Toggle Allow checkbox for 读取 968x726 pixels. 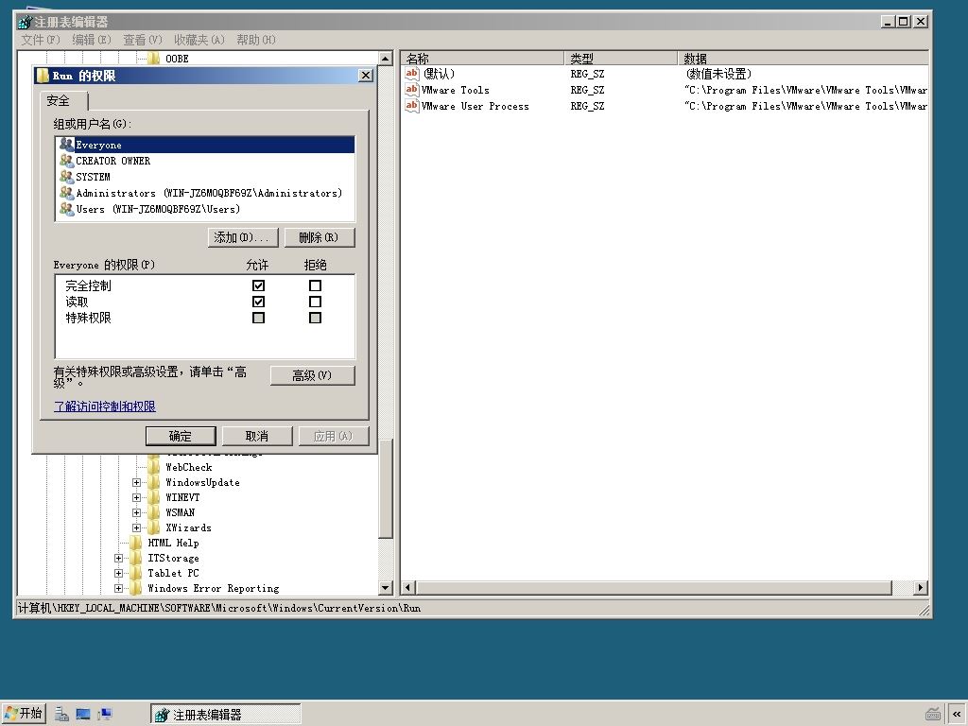tap(259, 302)
